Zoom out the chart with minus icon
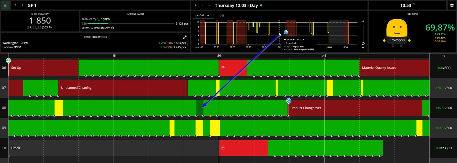Viewport: 457px width, 163px height. pyautogui.click(x=363, y=48)
